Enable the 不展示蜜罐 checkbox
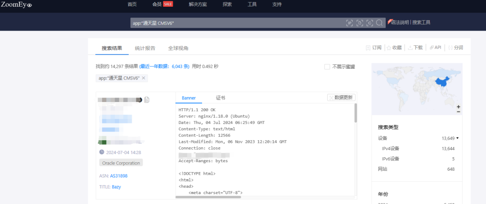 tap(327, 67)
